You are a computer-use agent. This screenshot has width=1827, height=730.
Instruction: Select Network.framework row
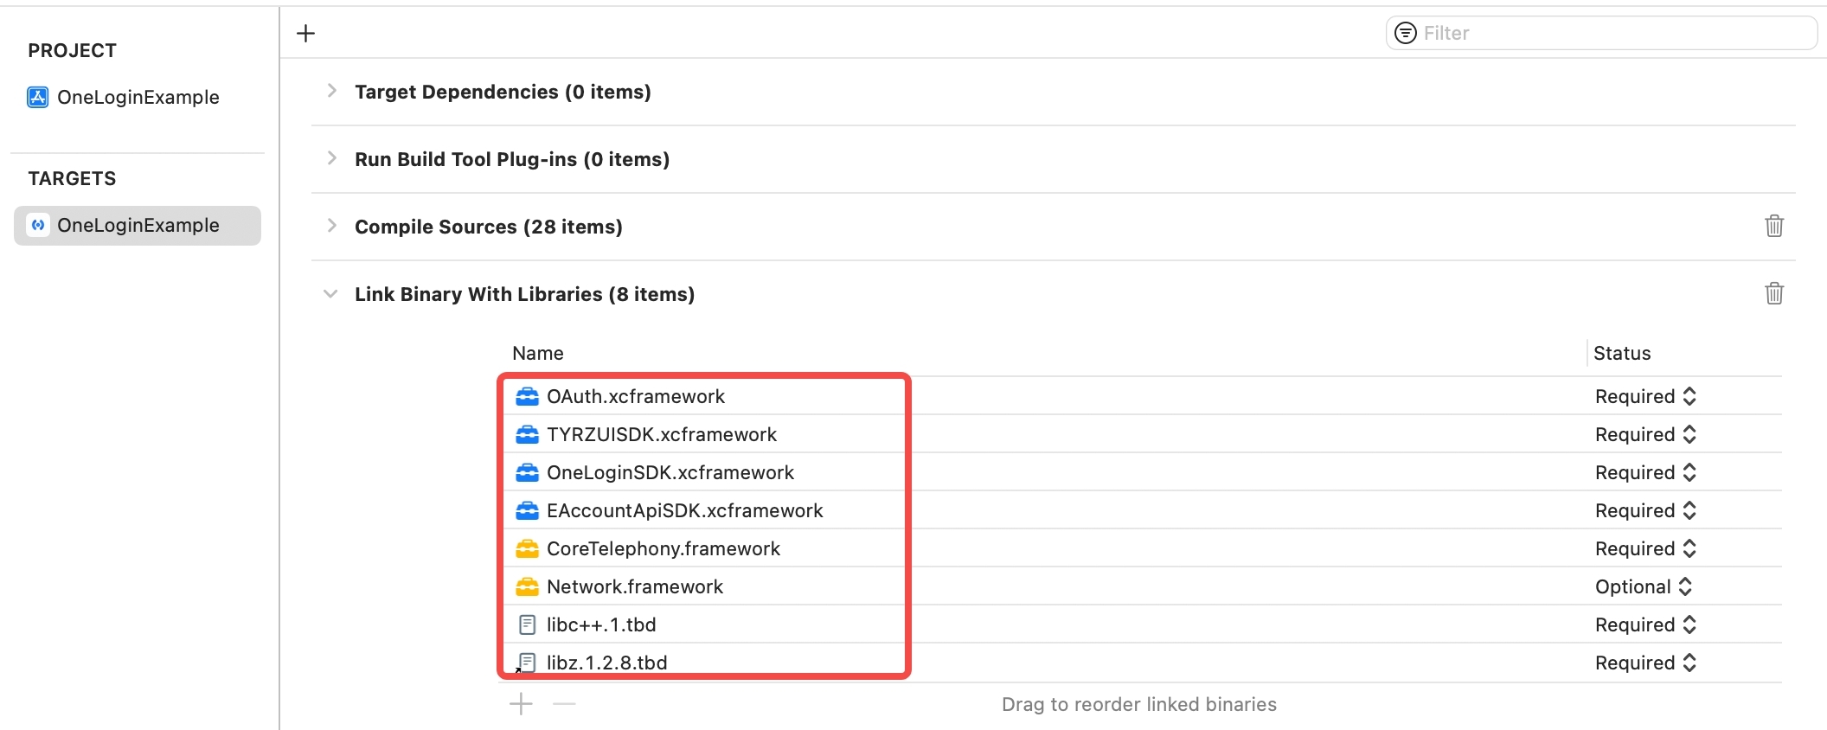[x=1140, y=586]
